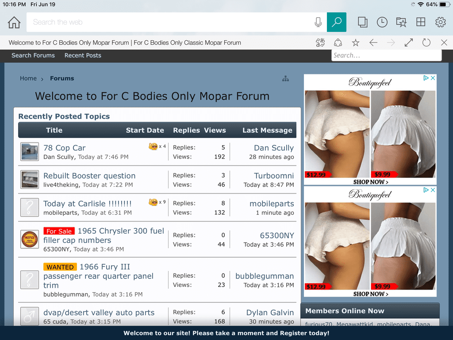Bookmark this page with the star icon
Viewport: 453px width, 340px height.
tap(356, 42)
